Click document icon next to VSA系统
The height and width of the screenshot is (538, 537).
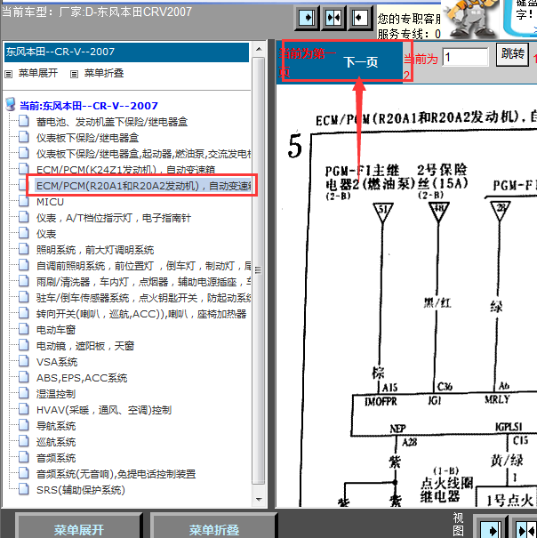(24, 361)
